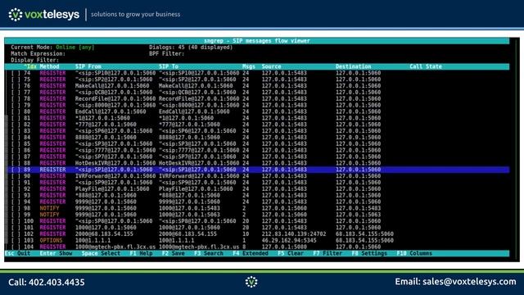Click the sales@voxtelesys.com email link
Screen dimensions: 524x295
[x=469, y=282]
